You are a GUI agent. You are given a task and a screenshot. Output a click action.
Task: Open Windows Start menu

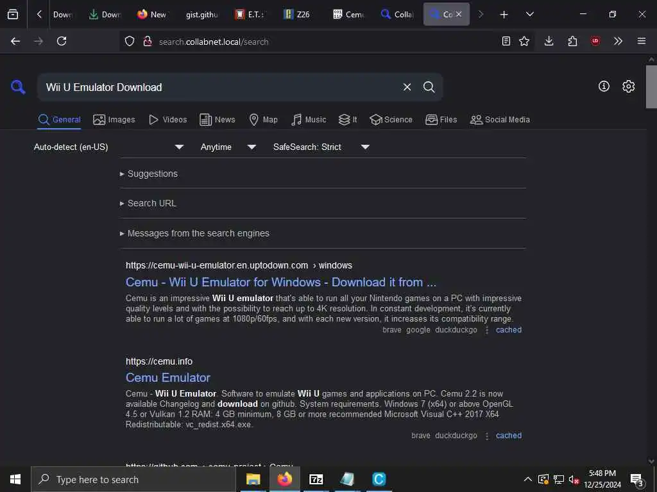point(15,479)
